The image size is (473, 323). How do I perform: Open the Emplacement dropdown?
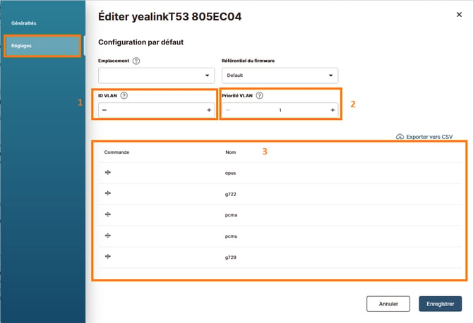(156, 75)
